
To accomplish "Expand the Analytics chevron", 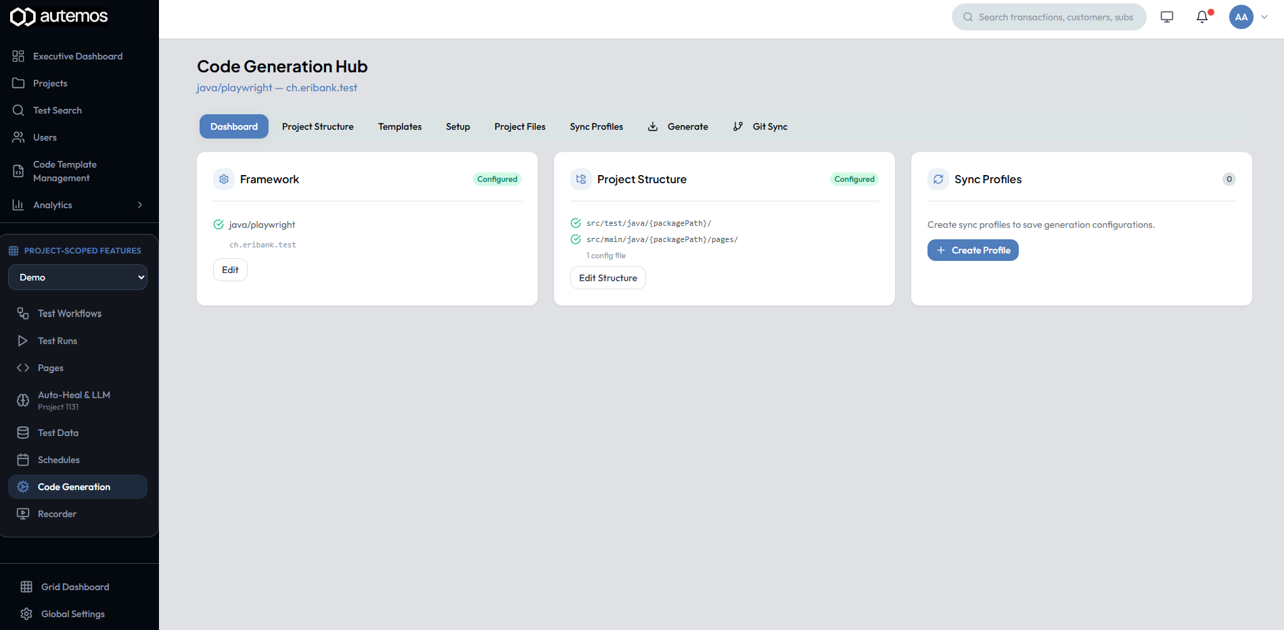I will (x=140, y=205).
